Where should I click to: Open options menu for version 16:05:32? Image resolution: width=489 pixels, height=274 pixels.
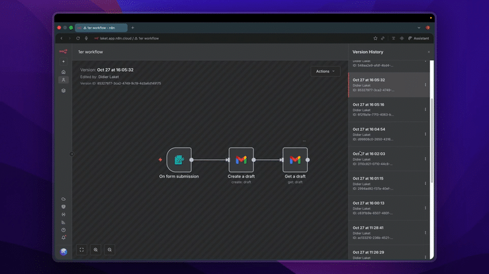pos(425,85)
